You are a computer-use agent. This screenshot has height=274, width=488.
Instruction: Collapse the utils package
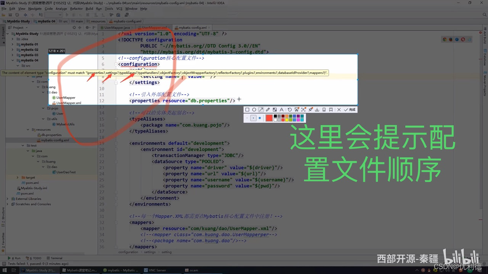pos(44,119)
